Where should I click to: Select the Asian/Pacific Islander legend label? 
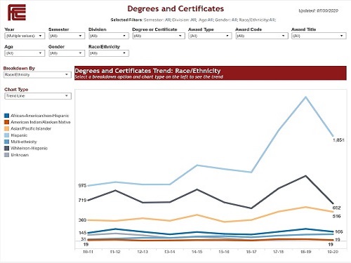point(31,128)
